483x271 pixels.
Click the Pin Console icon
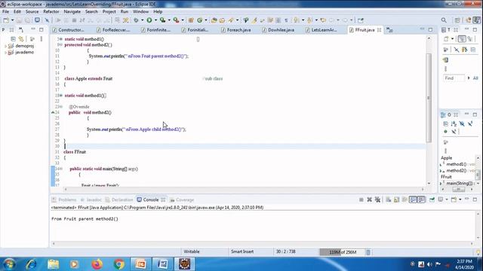(432, 199)
